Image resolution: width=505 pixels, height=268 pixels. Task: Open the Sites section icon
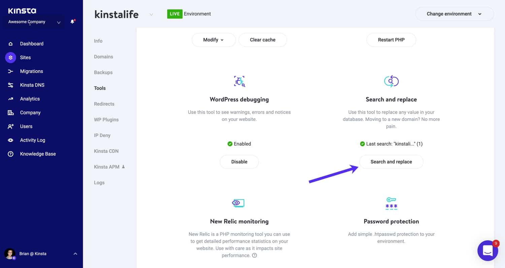(10, 57)
